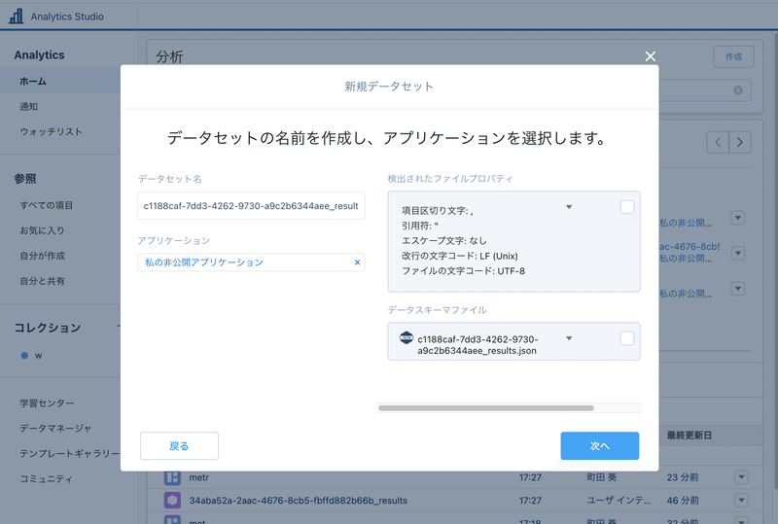
Task: Click the metr dataset name in the list
Action: (198, 477)
